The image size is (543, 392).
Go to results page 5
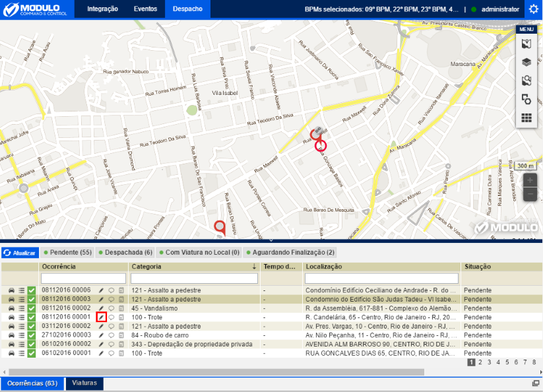507,362
